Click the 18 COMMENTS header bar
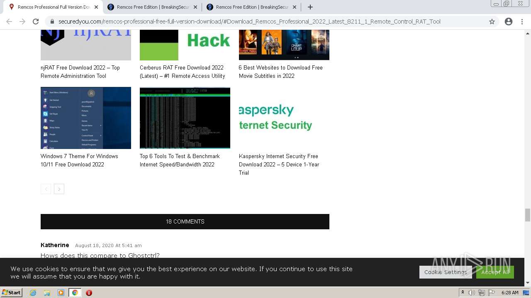The height and width of the screenshot is (298, 531). click(185, 221)
